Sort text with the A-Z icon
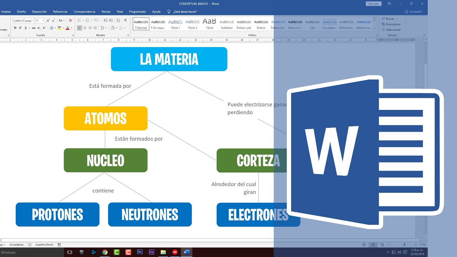The height and width of the screenshot is (257, 457). [119, 20]
